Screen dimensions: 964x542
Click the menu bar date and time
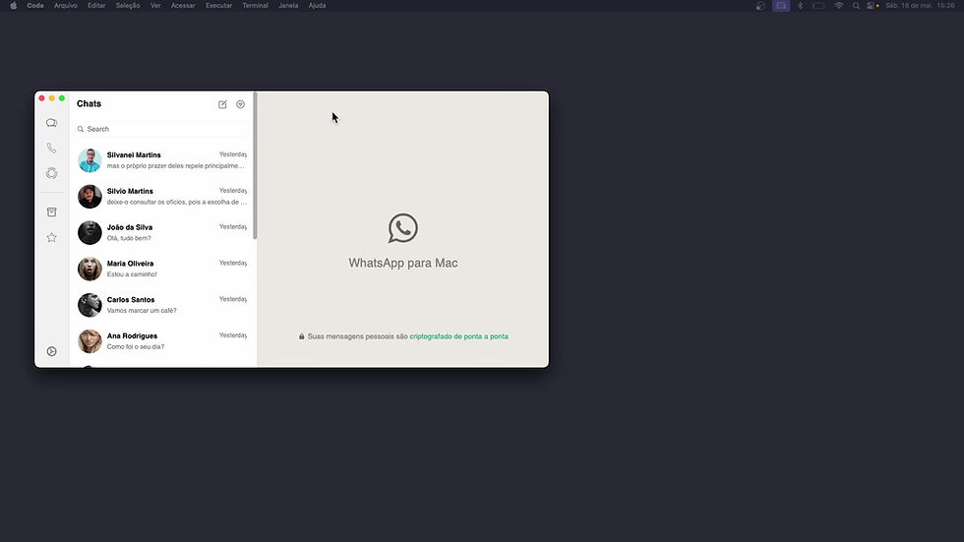920,6
